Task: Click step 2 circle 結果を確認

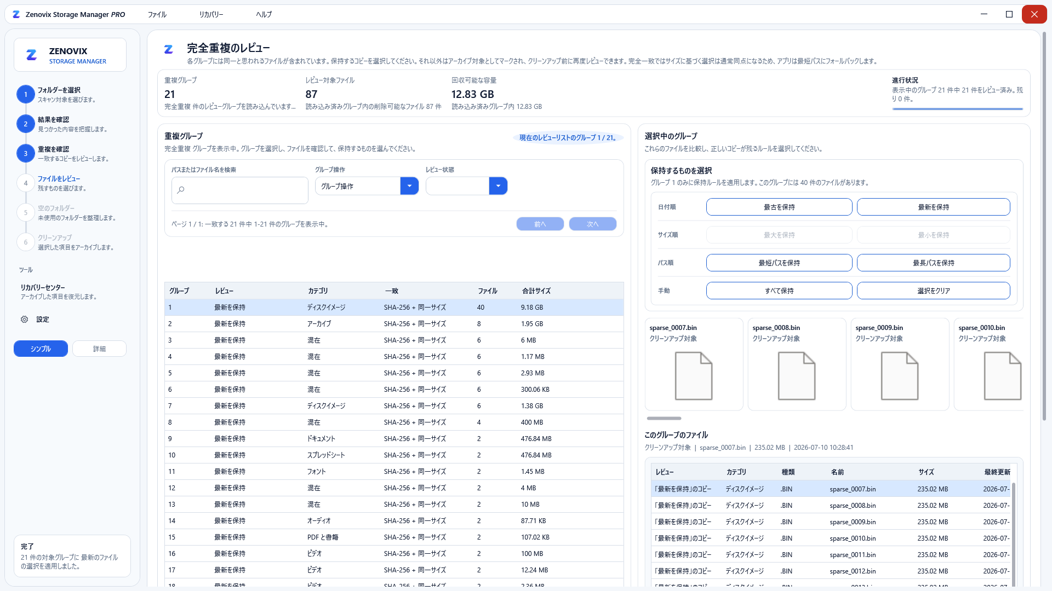Action: point(26,124)
